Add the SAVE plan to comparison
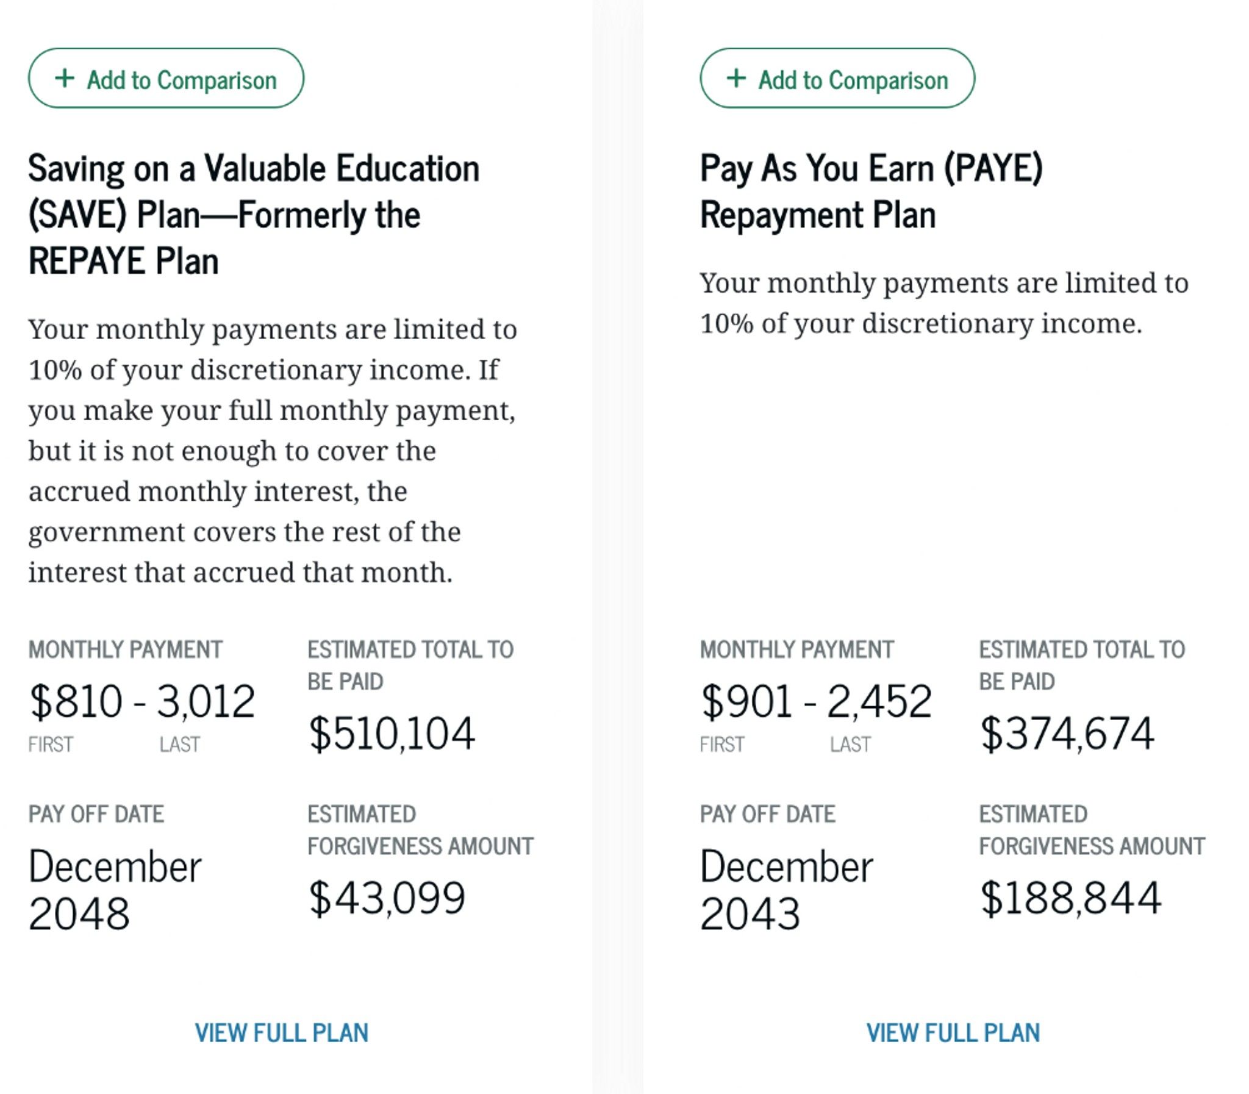Screen dimensions: 1249x1094 pos(166,78)
